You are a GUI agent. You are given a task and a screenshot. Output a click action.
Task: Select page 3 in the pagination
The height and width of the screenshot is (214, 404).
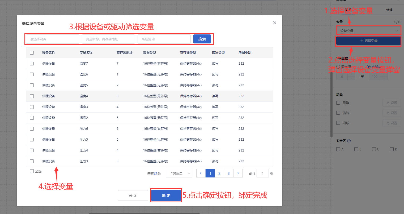[x=229, y=173]
